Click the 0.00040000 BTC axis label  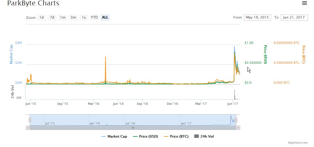287,43
